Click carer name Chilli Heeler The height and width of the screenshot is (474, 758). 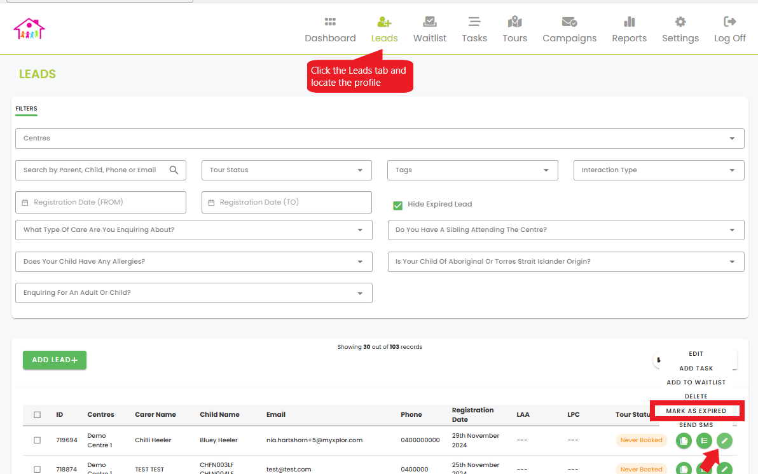[x=153, y=440]
